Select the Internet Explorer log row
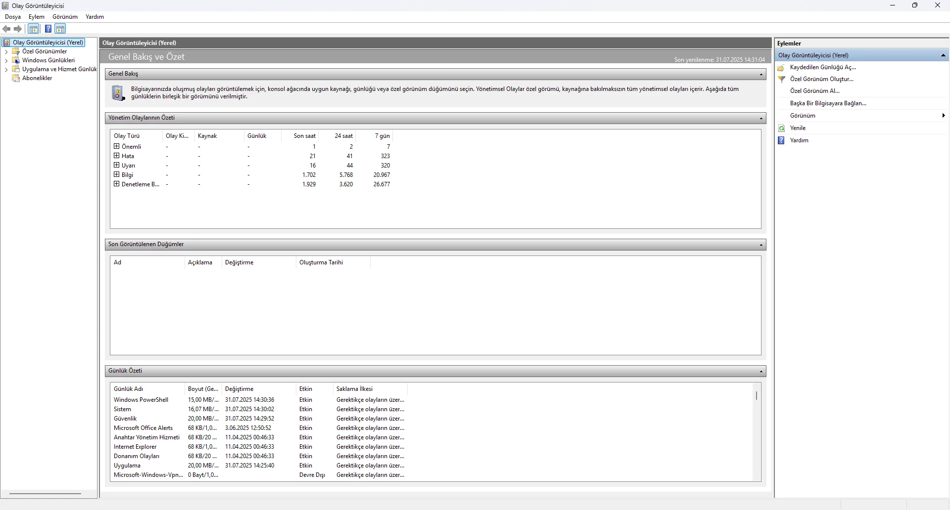This screenshot has height=510, width=950. (259, 447)
